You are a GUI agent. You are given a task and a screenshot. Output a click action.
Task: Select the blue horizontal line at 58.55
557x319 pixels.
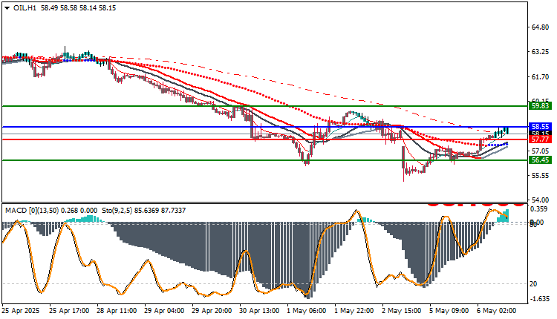264,127
